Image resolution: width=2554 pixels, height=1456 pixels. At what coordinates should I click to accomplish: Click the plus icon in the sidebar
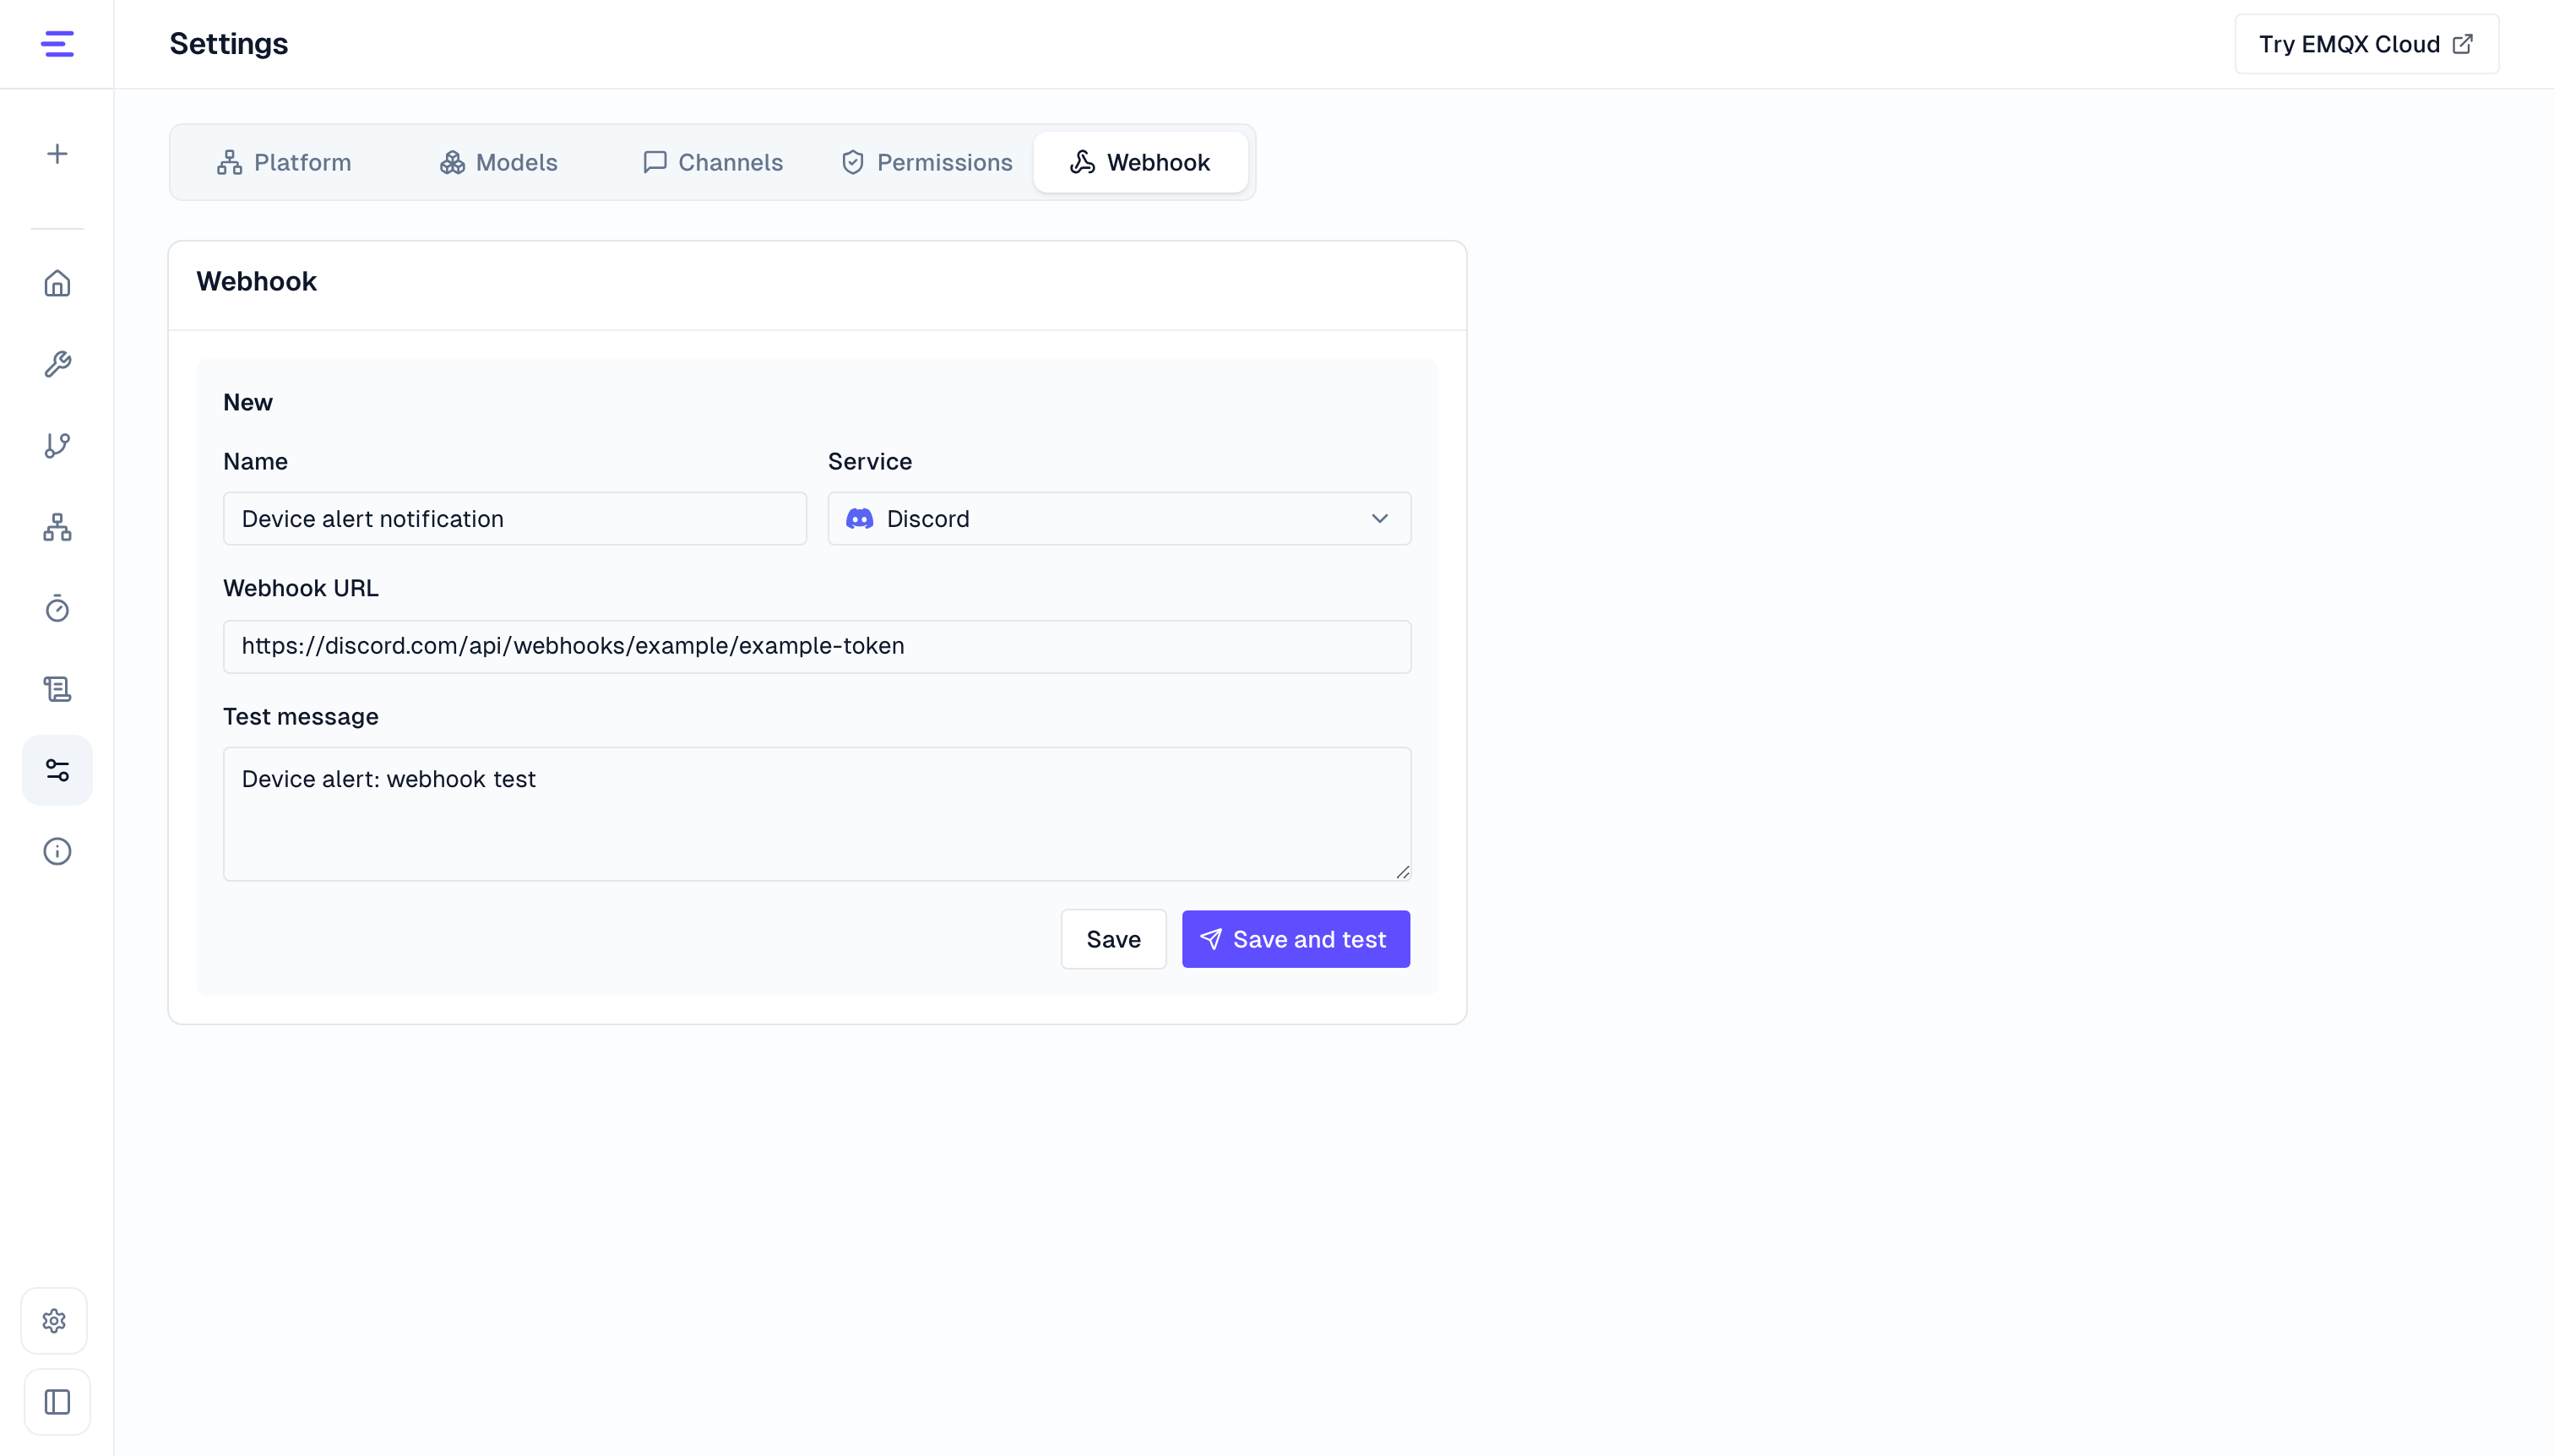57,154
